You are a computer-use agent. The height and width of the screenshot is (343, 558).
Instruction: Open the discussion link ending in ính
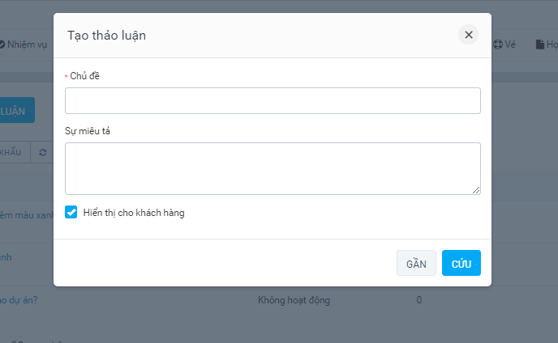tap(6, 257)
